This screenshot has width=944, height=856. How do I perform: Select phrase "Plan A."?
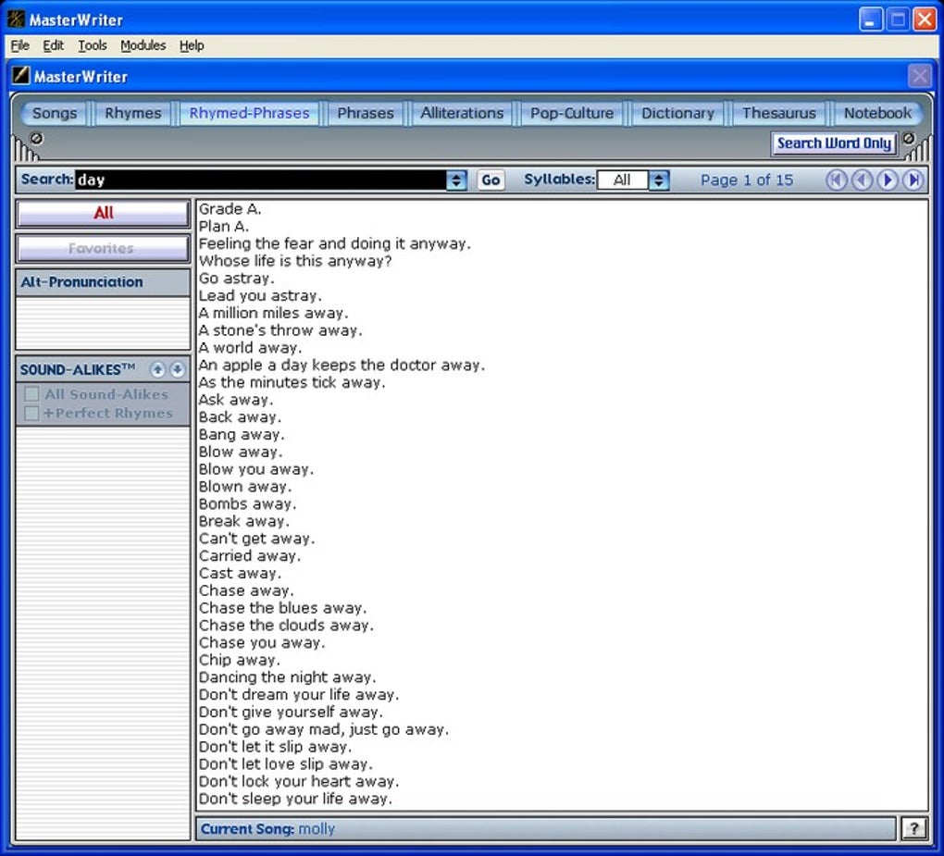[223, 227]
